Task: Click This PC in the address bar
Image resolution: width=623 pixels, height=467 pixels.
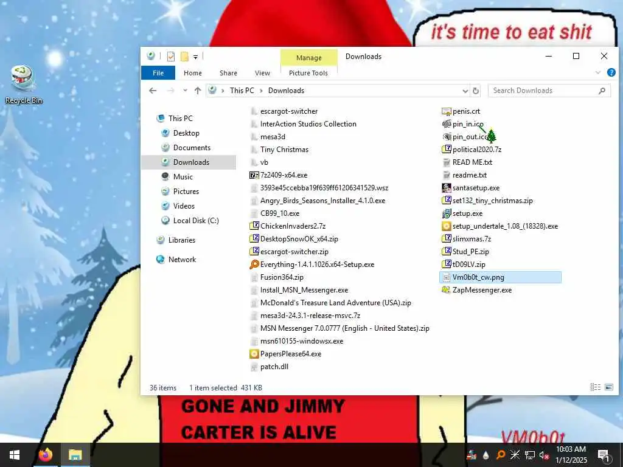Action: (242, 91)
